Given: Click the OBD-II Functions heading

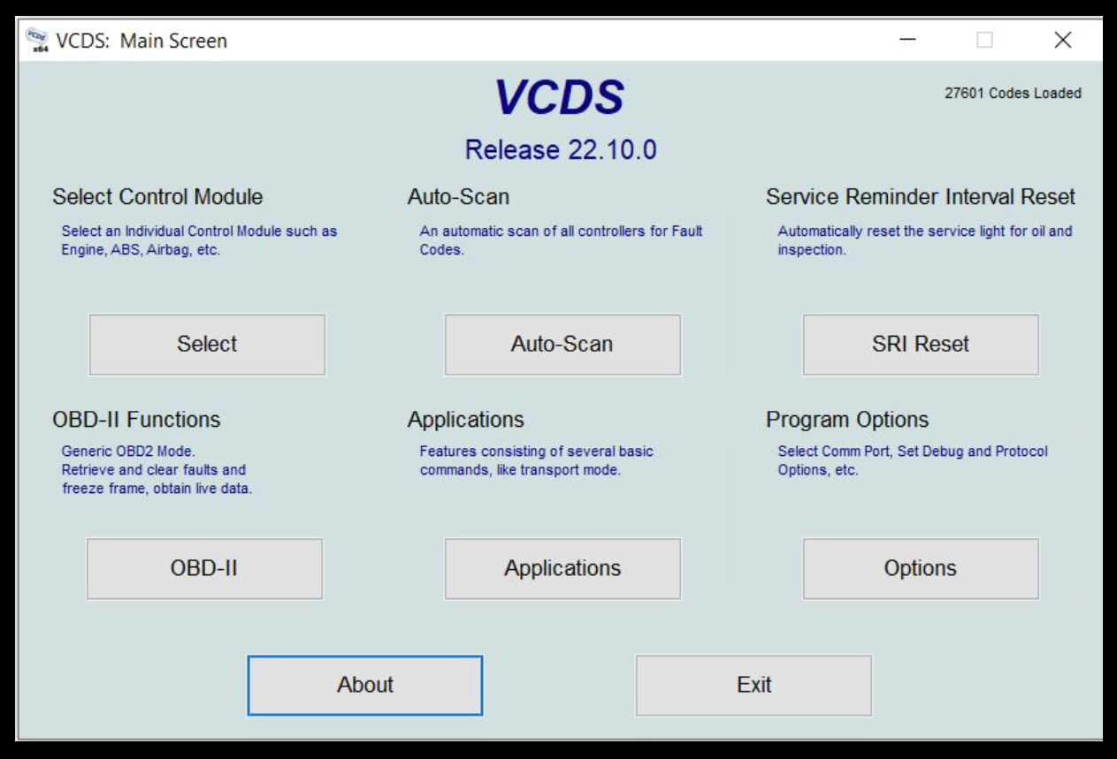Looking at the screenshot, I should (140, 419).
